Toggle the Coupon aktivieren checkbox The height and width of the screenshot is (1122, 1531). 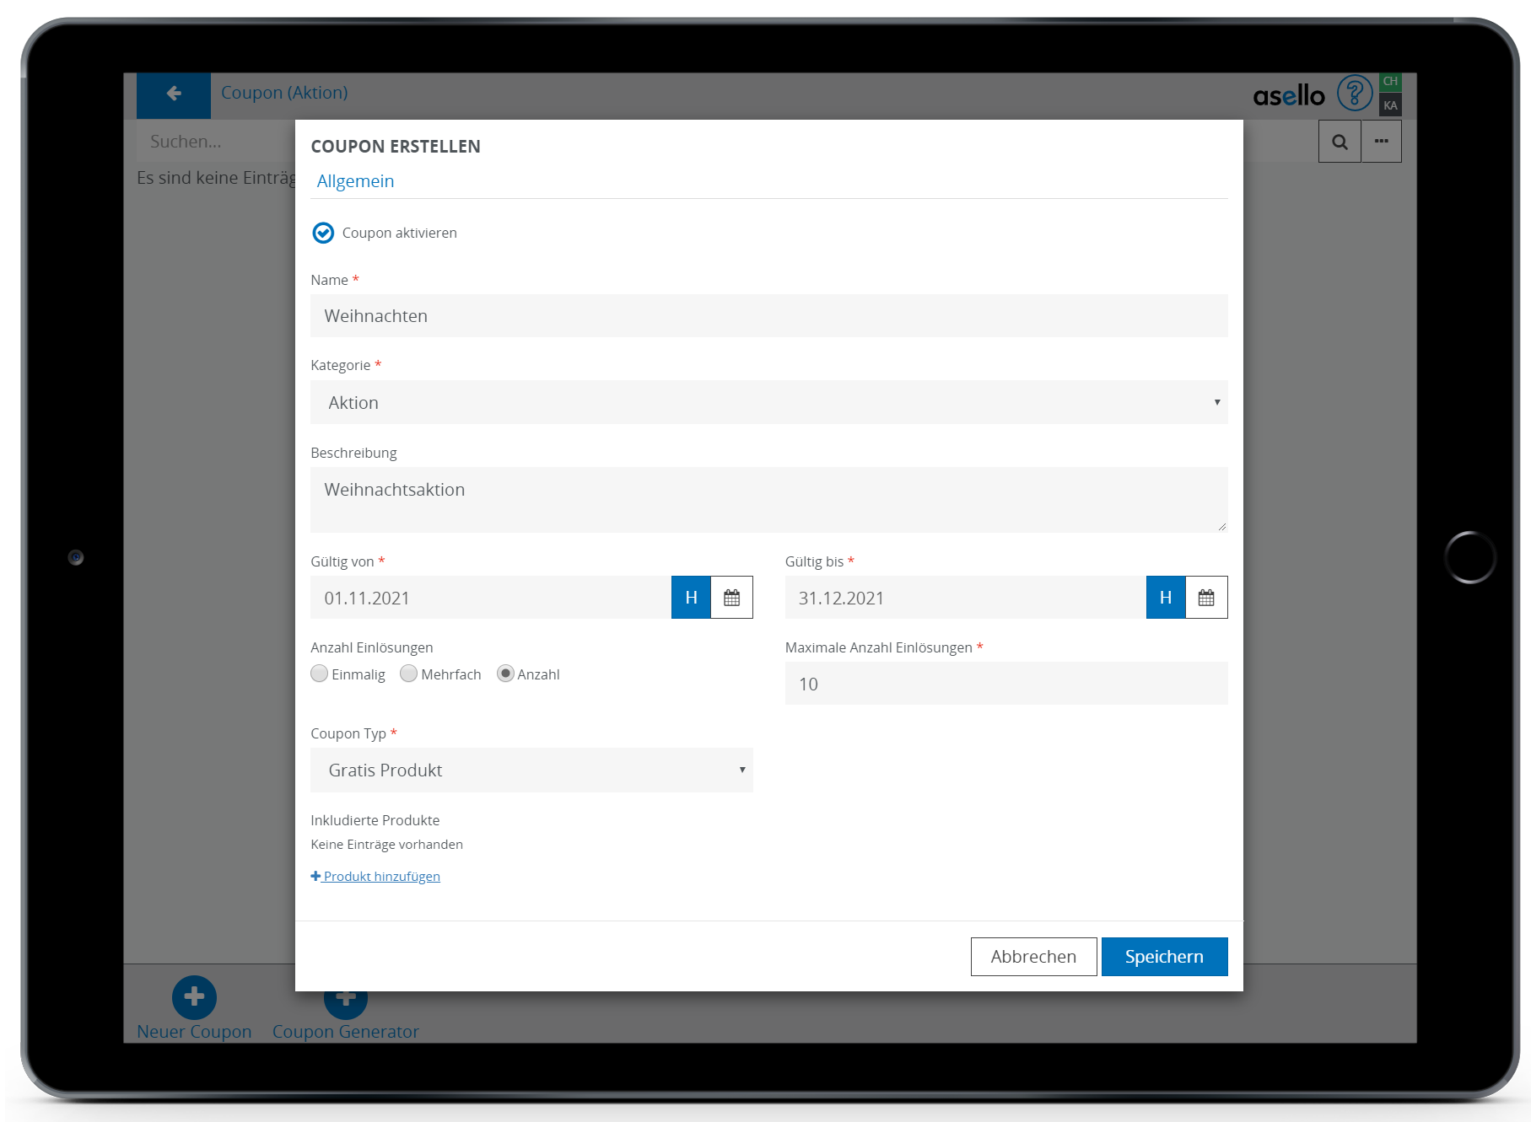(323, 233)
